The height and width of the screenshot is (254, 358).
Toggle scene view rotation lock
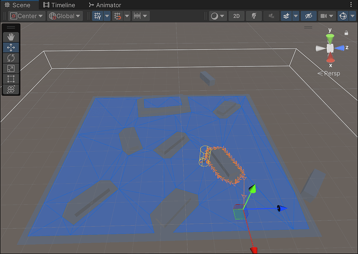click(346, 33)
